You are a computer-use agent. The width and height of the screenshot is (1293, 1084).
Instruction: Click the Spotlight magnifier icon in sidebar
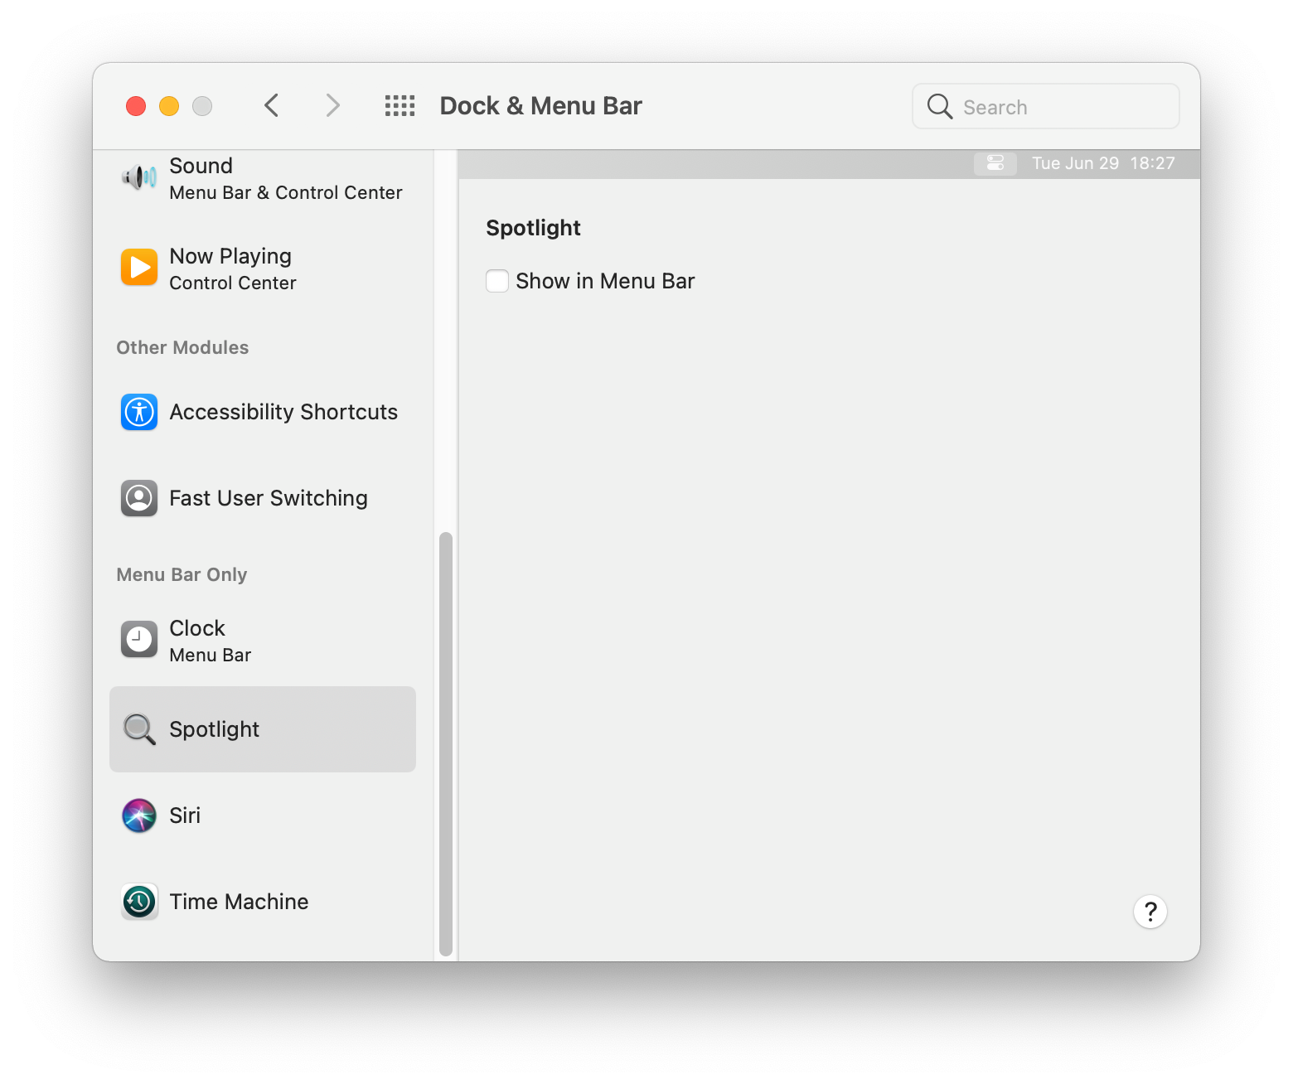pyautogui.click(x=139, y=729)
